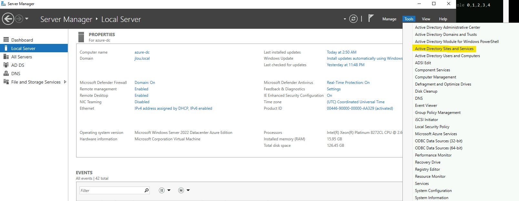Click the Feedback & Diagnostics Settings link
519x201 pixels.
334,89
